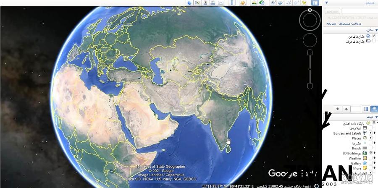This screenshot has width=378, height=188.
Task: Click the search text input field
Action: [360, 11]
